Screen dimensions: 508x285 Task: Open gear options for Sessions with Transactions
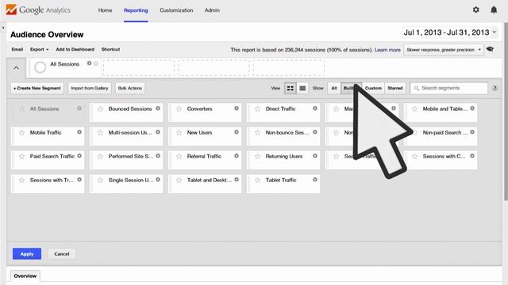79,180
